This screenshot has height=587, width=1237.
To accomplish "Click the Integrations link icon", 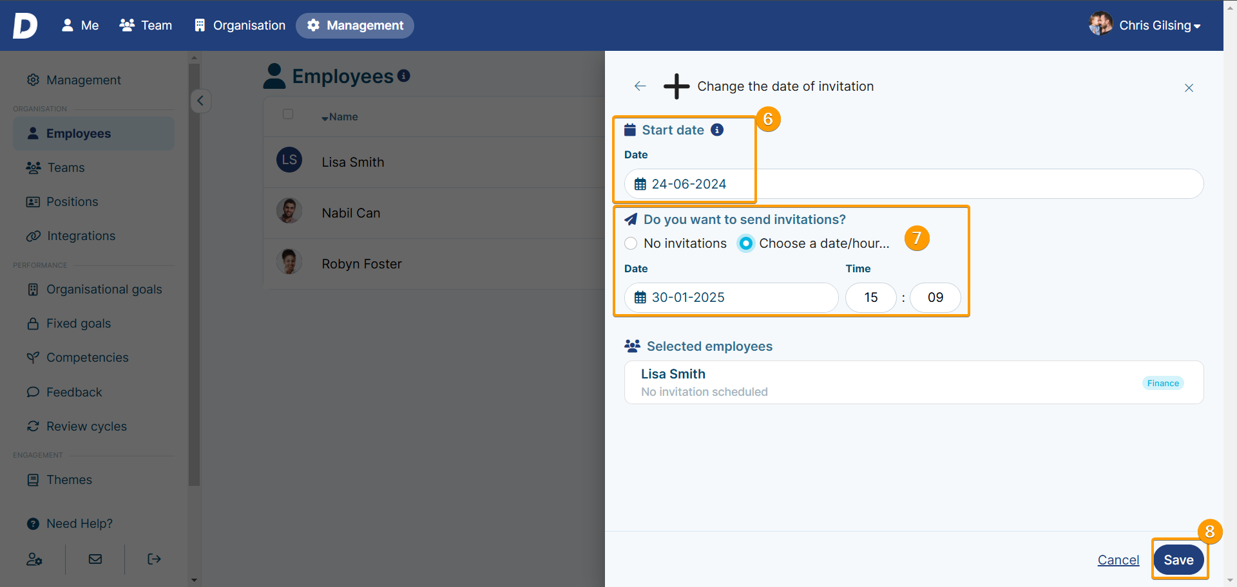I will 34,236.
